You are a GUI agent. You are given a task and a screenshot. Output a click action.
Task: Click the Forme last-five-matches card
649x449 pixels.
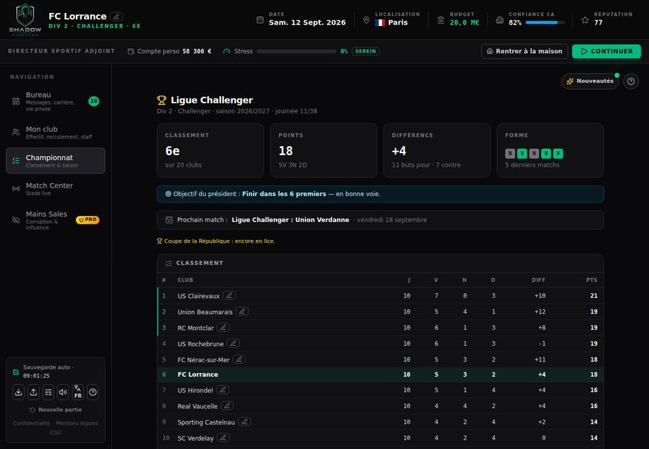point(550,151)
